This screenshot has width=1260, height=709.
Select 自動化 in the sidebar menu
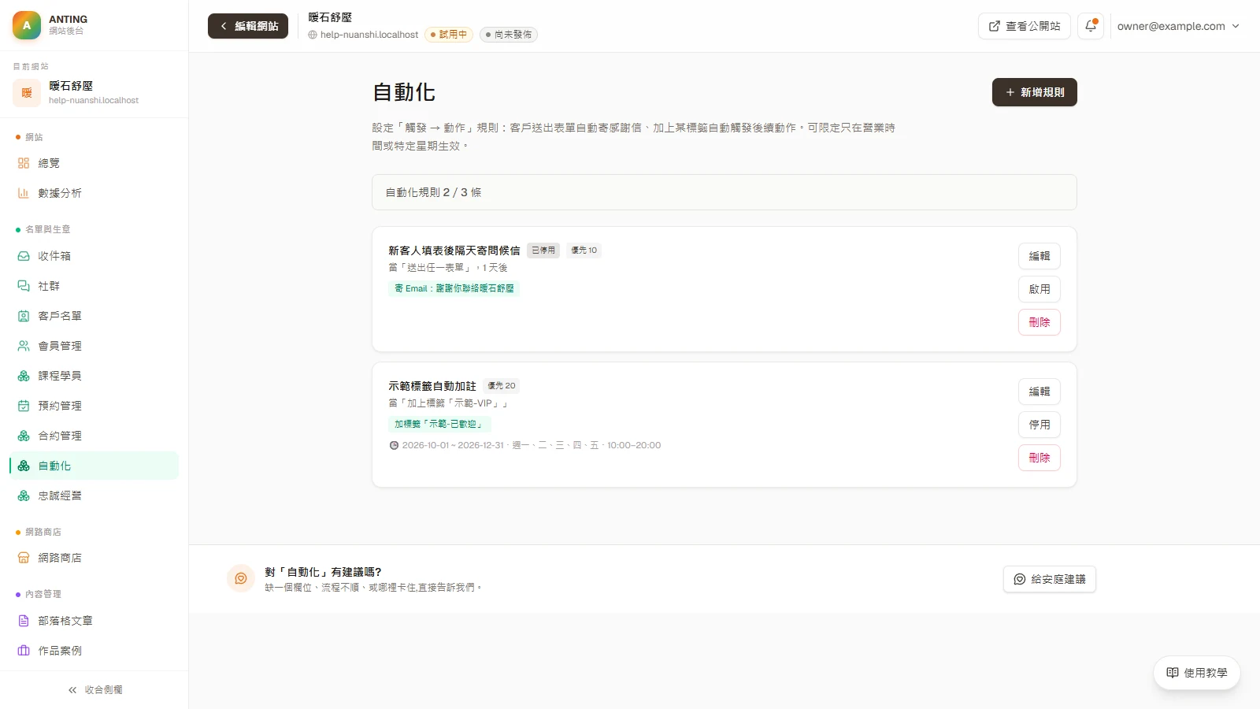pos(94,466)
